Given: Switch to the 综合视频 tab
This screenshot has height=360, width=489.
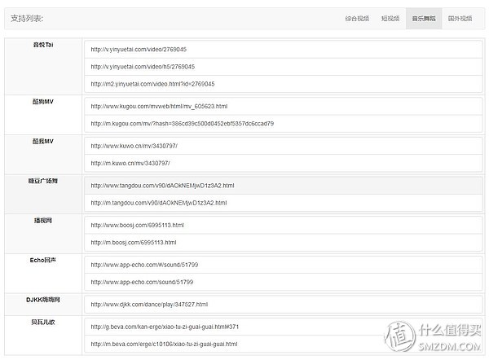Looking at the screenshot, I should point(357,19).
